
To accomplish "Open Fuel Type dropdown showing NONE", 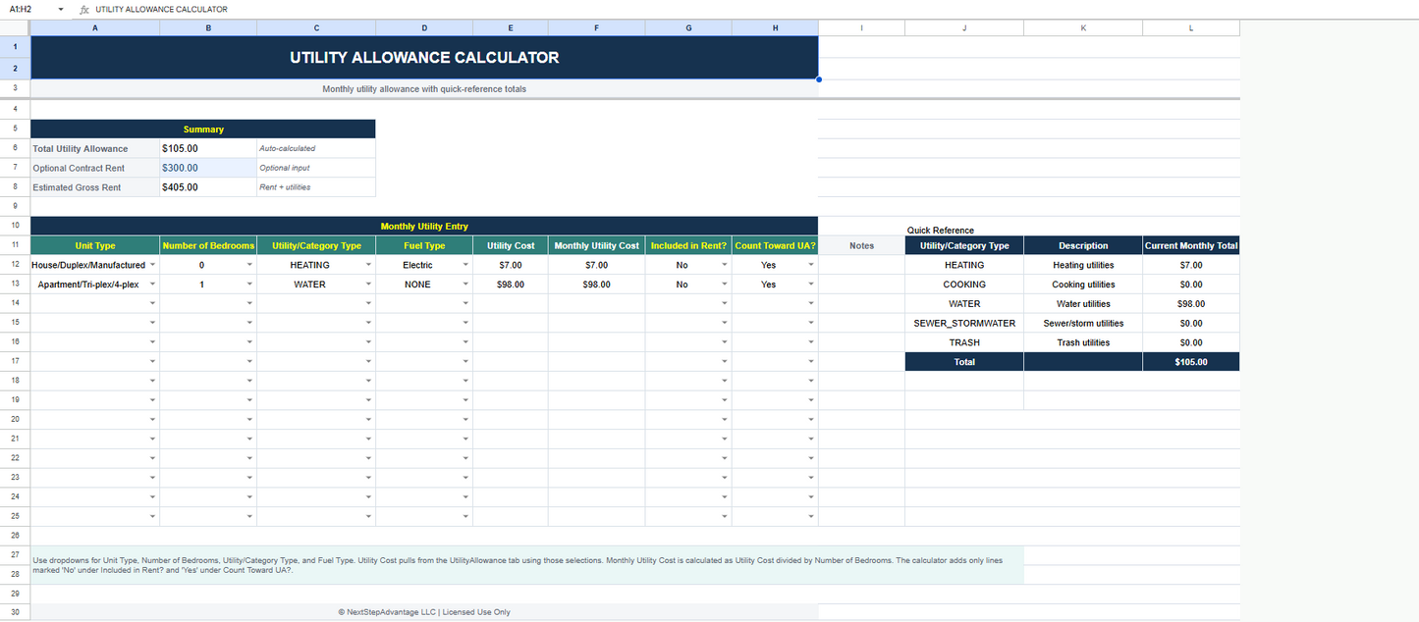I will [465, 285].
